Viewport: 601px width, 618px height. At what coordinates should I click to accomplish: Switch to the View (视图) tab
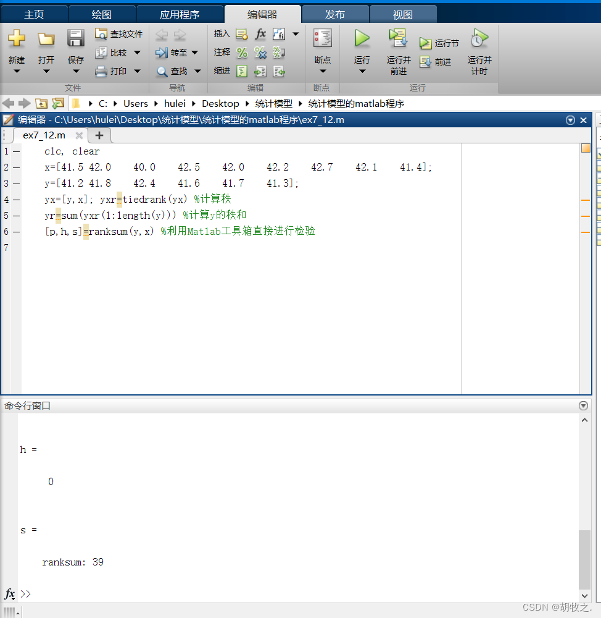(403, 15)
